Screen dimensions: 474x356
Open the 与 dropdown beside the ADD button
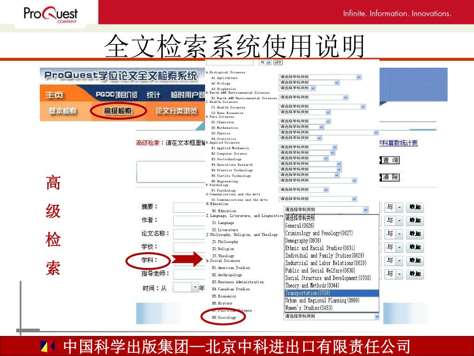(265, 63)
